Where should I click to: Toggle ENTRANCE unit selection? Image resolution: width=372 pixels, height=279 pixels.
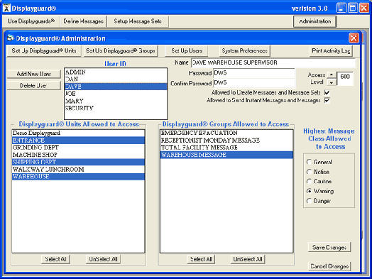coord(78,141)
